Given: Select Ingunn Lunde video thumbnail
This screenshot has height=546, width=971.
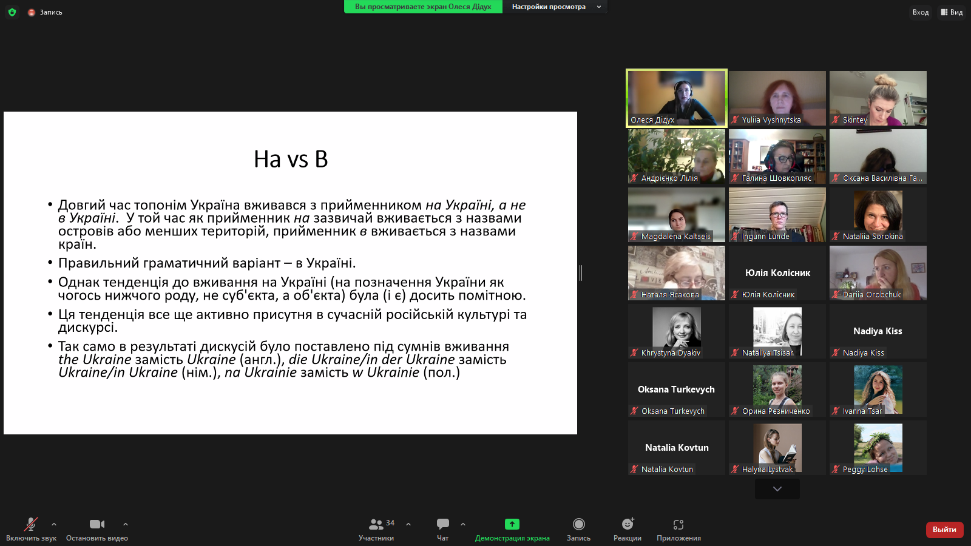Looking at the screenshot, I should (x=777, y=214).
